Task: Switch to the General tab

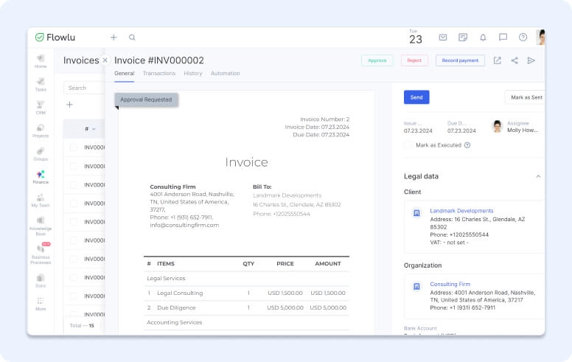Action: (125, 73)
